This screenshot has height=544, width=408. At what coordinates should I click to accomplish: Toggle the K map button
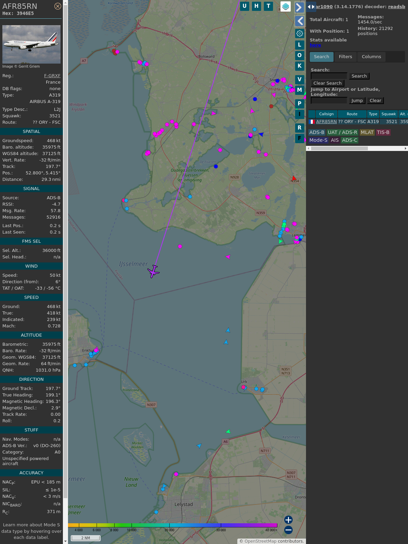click(300, 66)
